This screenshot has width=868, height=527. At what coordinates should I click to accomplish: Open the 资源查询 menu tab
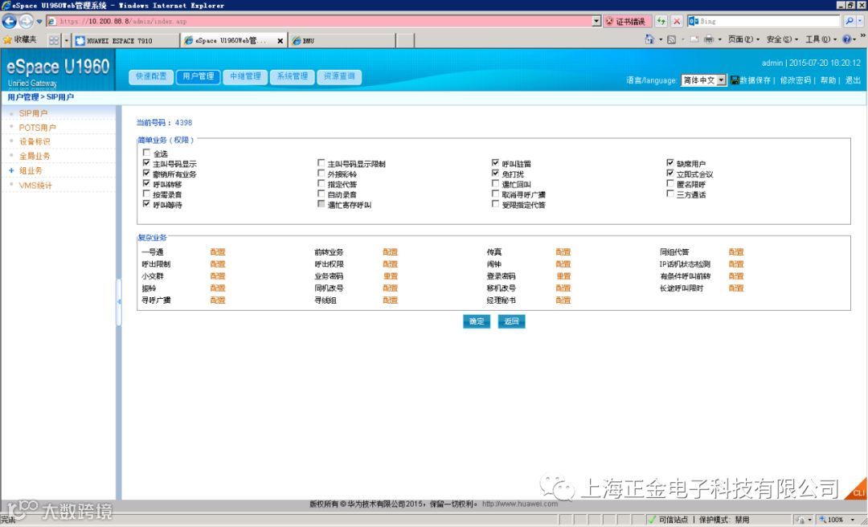coord(339,76)
